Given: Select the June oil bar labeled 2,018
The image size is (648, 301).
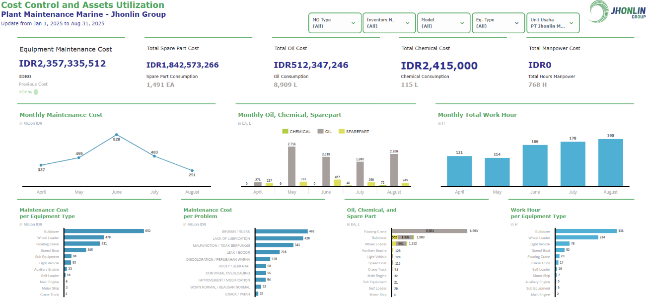Looking at the screenshot, I should point(326,171).
